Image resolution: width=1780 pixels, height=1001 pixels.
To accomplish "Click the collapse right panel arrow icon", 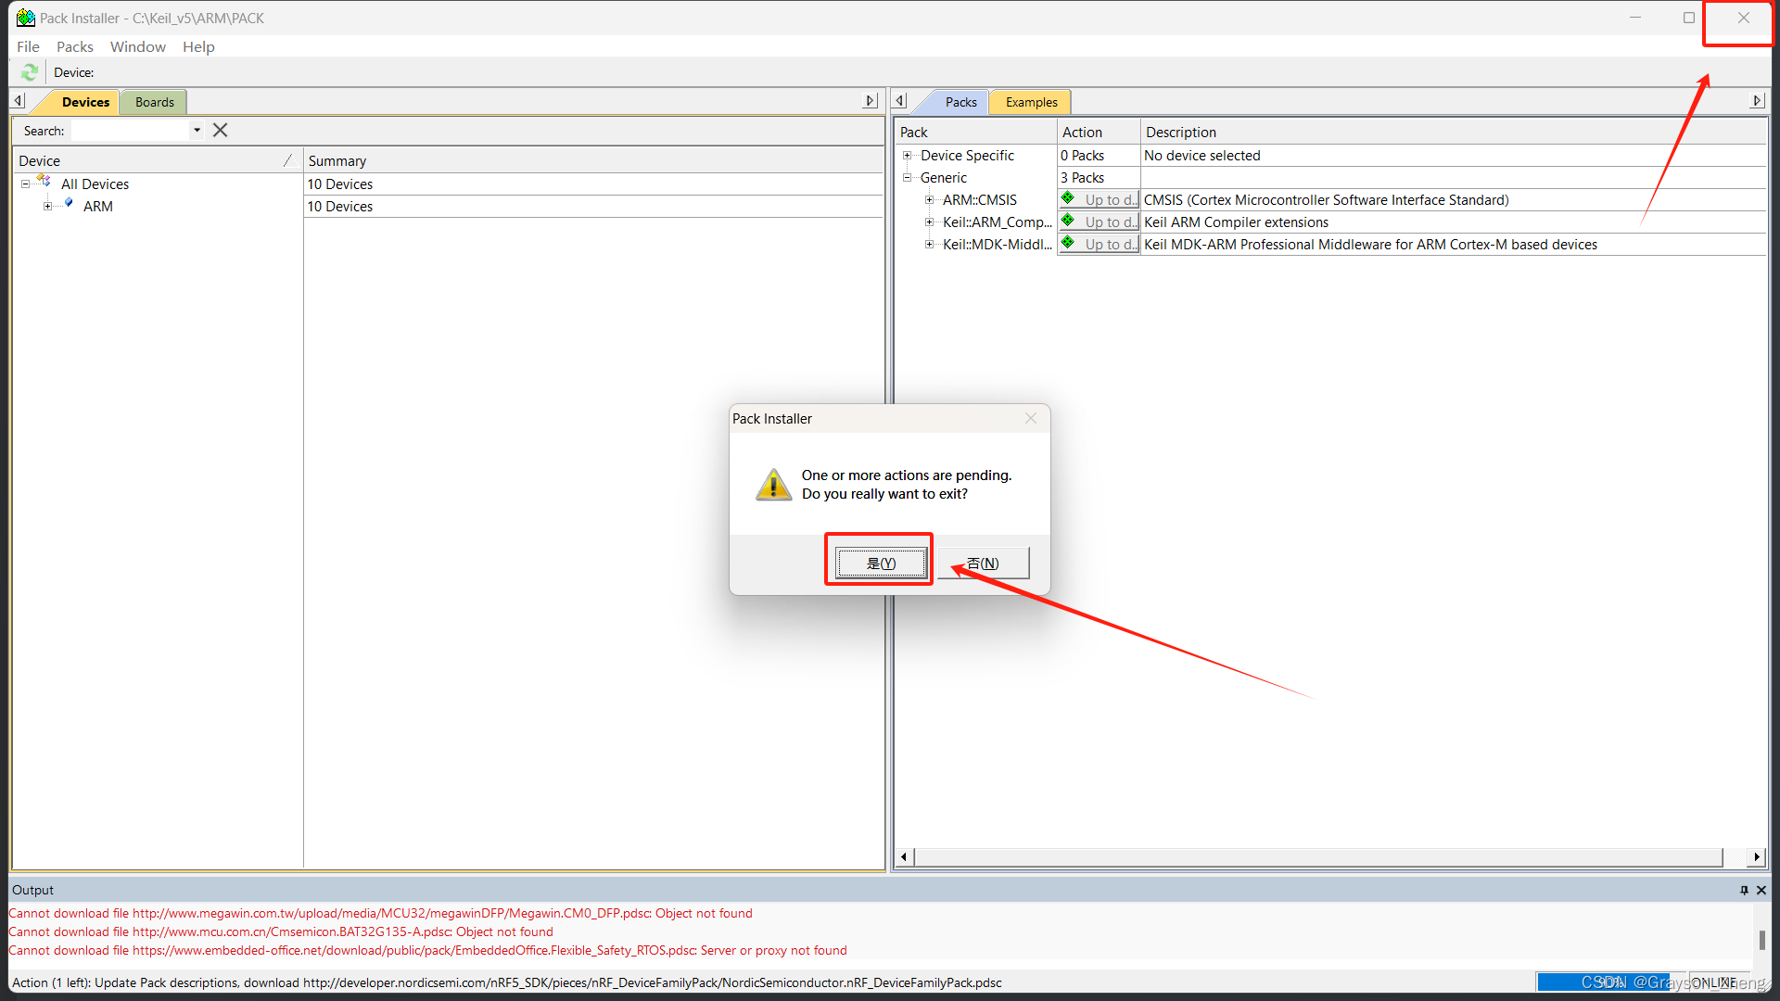I will click(x=1757, y=100).
